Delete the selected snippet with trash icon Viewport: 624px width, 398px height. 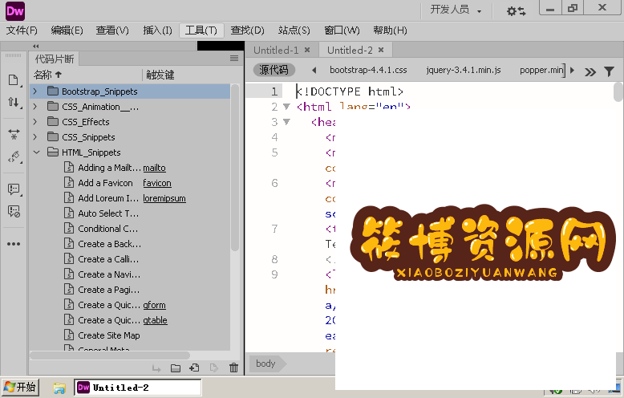point(233,368)
